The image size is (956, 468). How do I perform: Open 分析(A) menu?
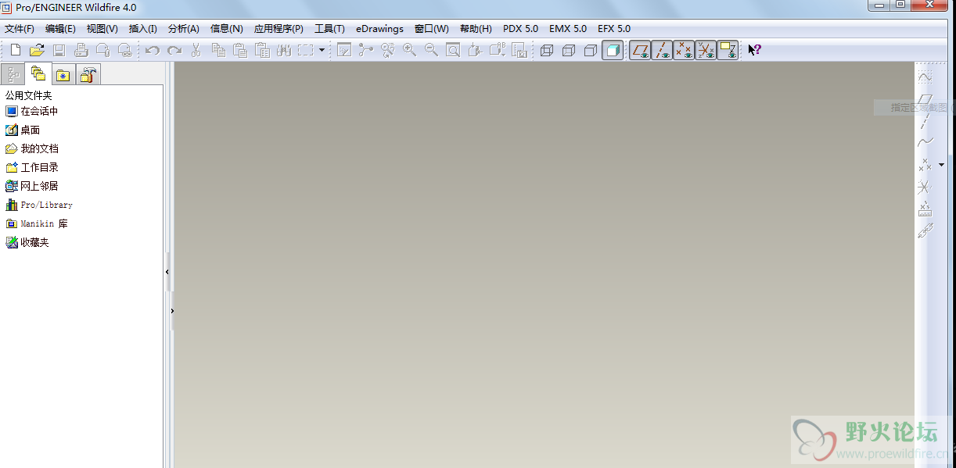(x=183, y=28)
